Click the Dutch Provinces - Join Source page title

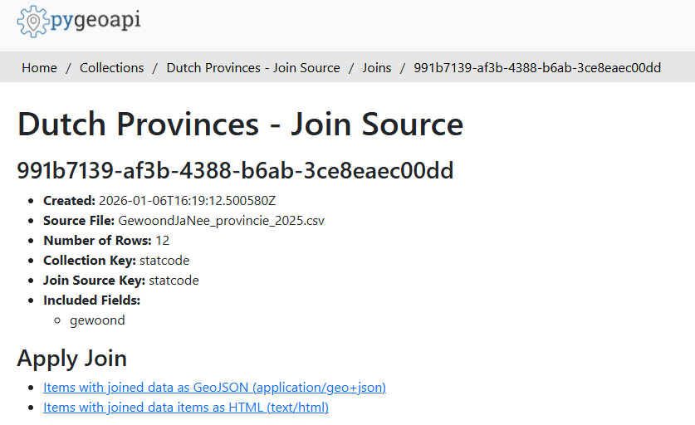pyautogui.click(x=240, y=125)
